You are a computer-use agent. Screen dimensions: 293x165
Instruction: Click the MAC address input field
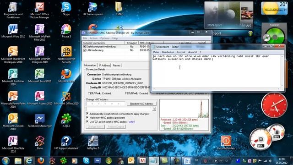click(x=105, y=104)
